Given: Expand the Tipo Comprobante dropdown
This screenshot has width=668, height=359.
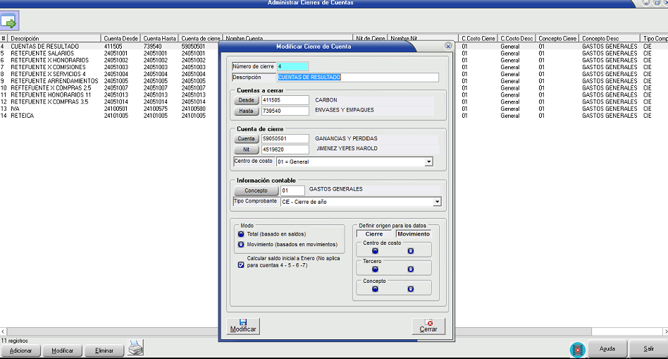Looking at the screenshot, I should [437, 202].
